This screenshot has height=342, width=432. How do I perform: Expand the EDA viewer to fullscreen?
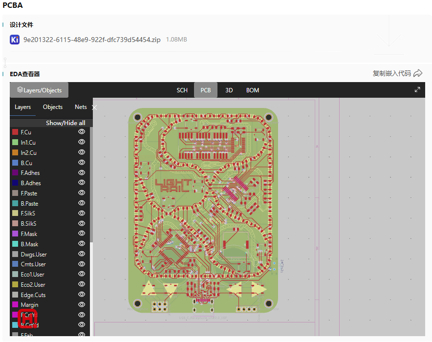coord(417,89)
